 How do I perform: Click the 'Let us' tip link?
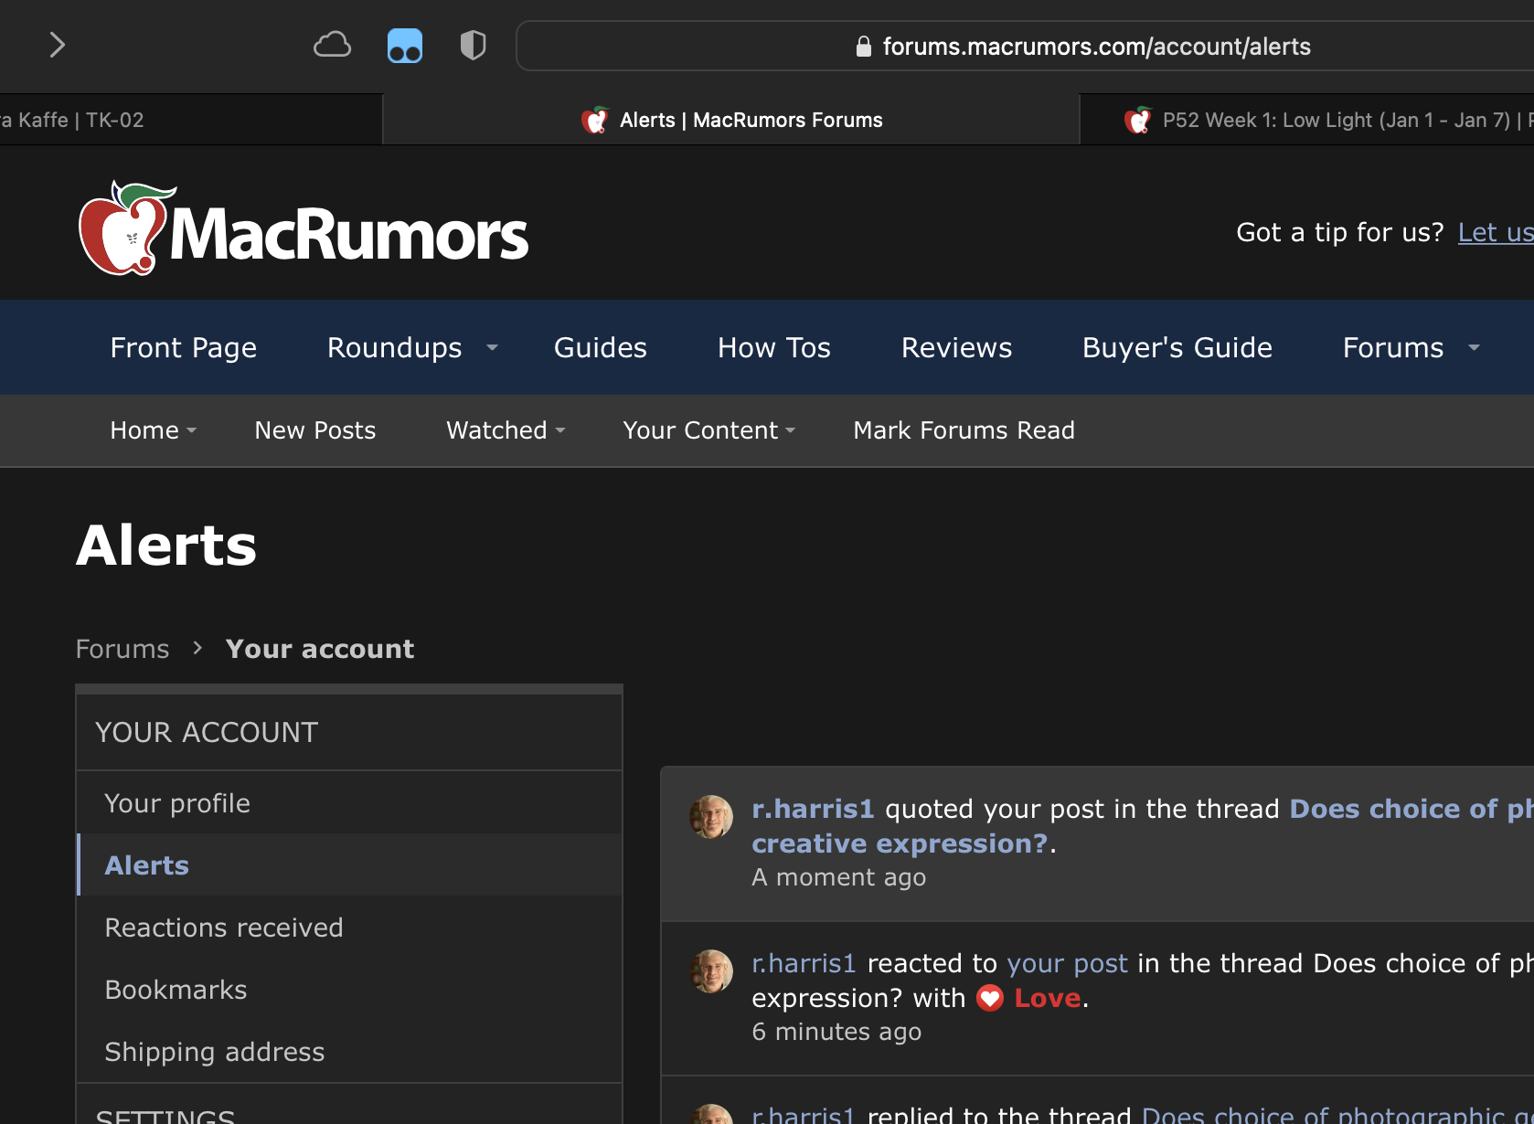coord(1496,232)
